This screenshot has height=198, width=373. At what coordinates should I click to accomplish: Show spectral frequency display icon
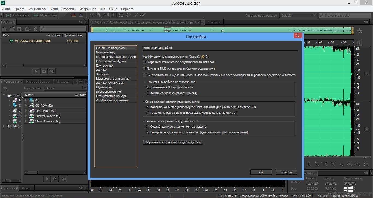[x=74, y=15]
